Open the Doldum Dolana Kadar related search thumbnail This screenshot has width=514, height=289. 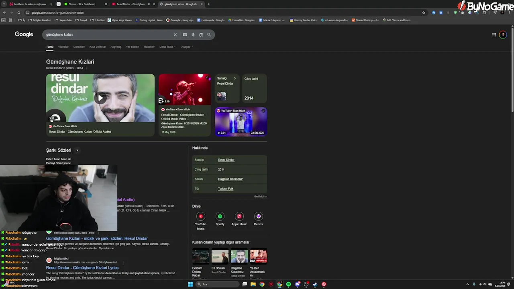click(200, 256)
